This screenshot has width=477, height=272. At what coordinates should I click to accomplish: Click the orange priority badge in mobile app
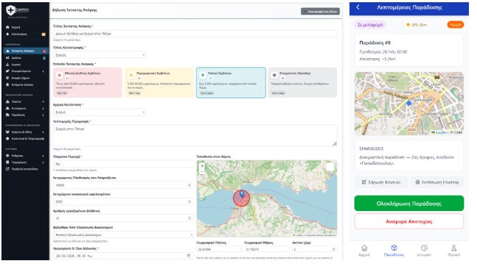pos(456,25)
